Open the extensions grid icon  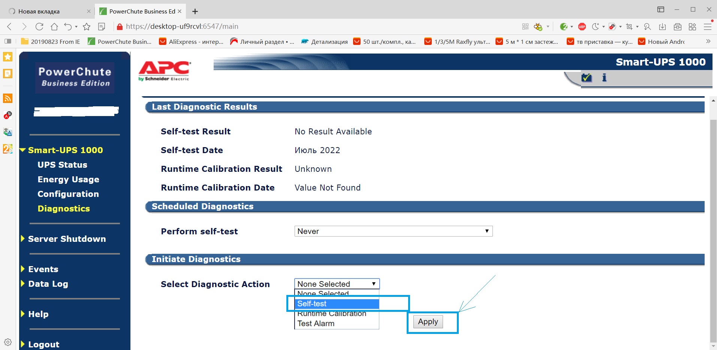click(692, 27)
